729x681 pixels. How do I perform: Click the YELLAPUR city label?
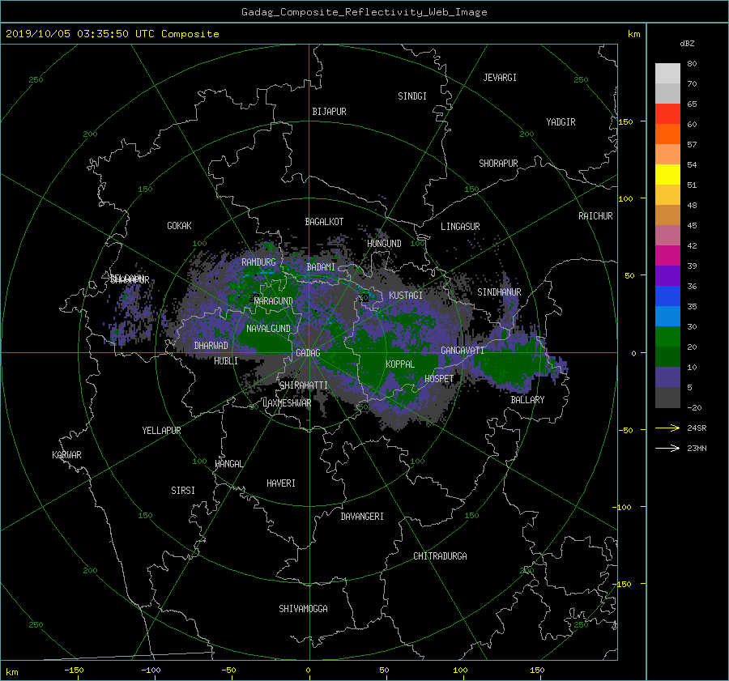click(x=161, y=431)
